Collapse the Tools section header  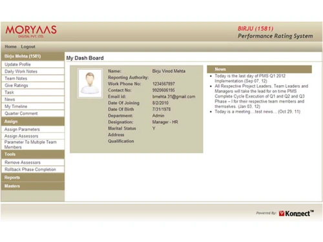tap(33, 154)
